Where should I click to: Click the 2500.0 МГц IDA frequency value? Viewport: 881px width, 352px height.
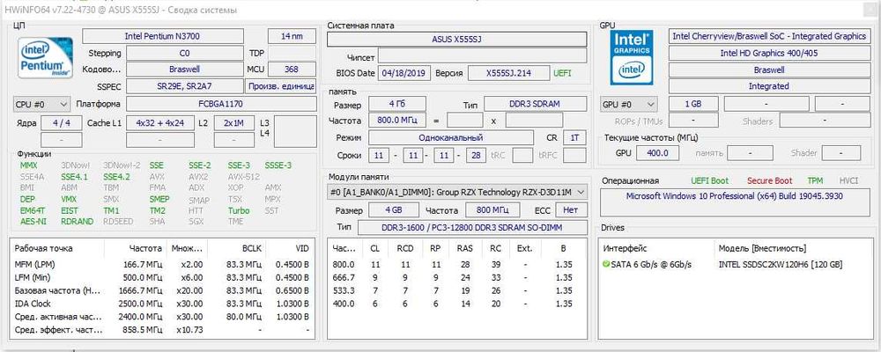(143, 304)
